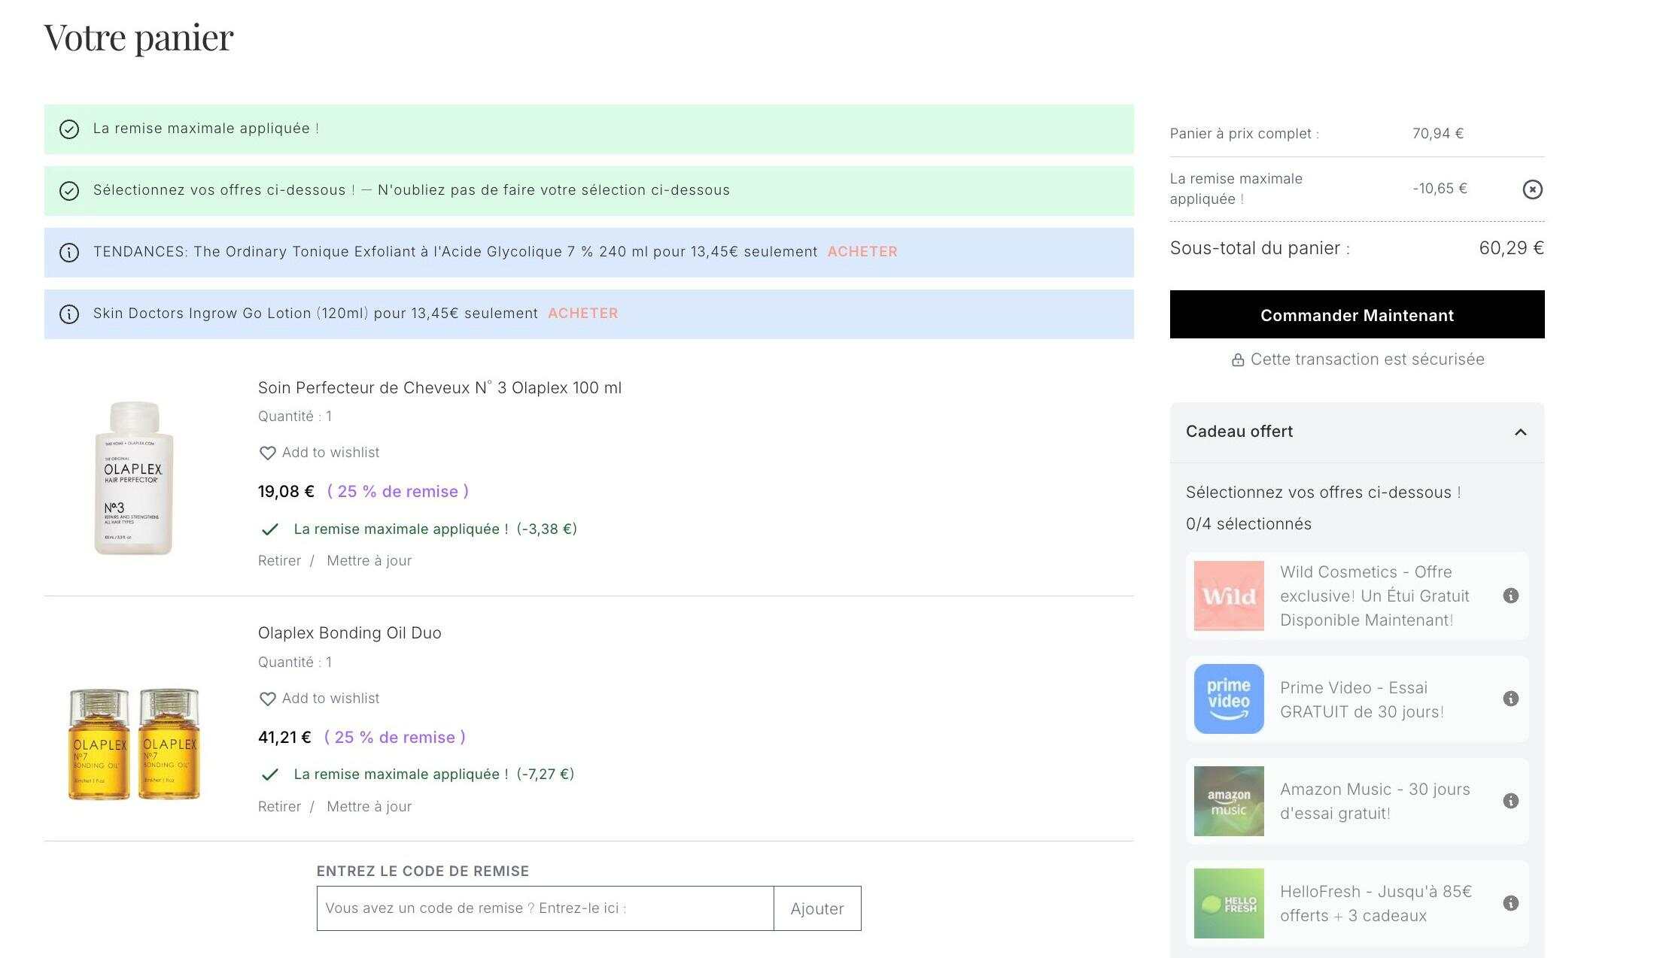
Task: Open Soin Perfecteur de Cheveux N°3 title
Action: pyautogui.click(x=439, y=388)
